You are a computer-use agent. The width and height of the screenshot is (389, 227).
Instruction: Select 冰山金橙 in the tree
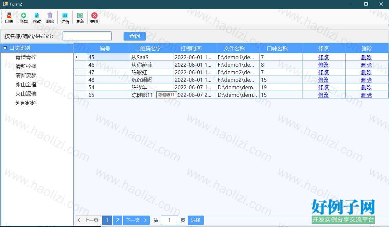[x=26, y=85]
